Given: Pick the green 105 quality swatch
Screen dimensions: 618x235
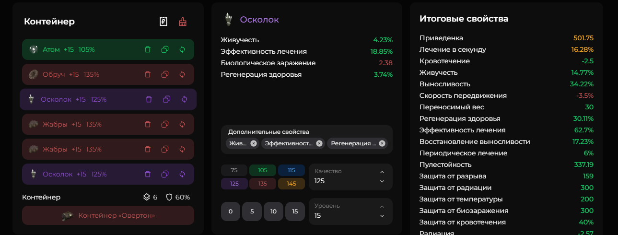Looking at the screenshot, I should [x=263, y=170].
